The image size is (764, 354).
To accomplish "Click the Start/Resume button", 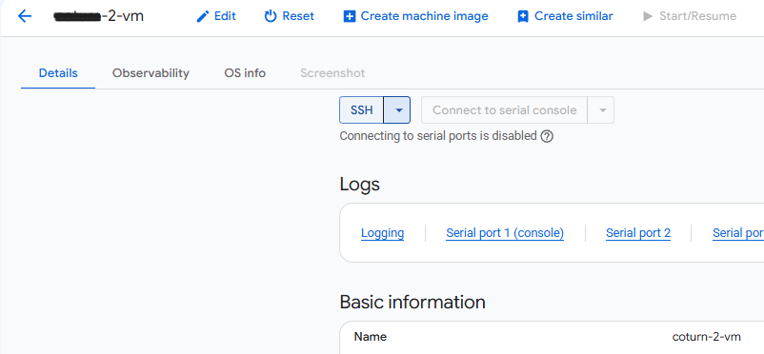I will pyautogui.click(x=690, y=16).
